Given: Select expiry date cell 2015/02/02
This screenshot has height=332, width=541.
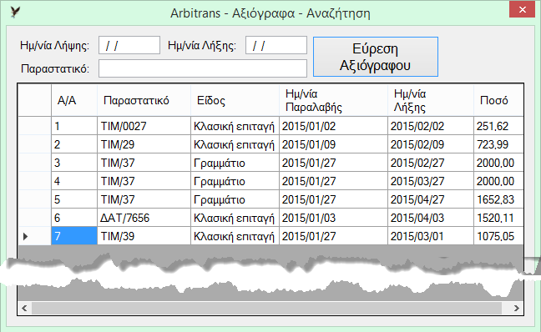Looking at the screenshot, I should [431, 126].
